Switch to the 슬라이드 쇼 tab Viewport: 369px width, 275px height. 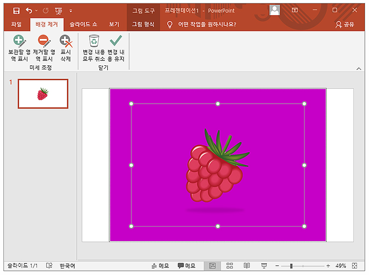click(83, 24)
